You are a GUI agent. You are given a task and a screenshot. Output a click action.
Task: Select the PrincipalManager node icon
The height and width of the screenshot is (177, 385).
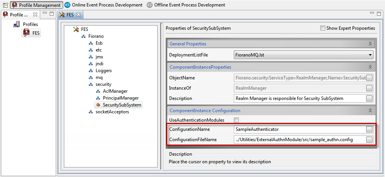tap(98, 98)
